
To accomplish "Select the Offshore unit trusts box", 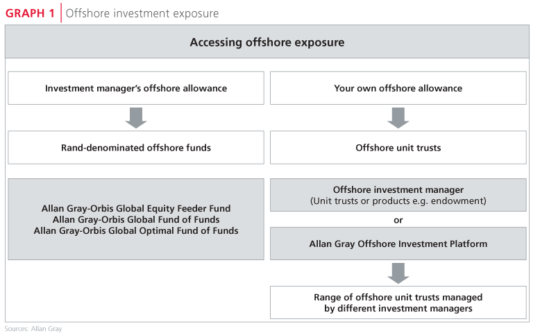I will point(398,147).
